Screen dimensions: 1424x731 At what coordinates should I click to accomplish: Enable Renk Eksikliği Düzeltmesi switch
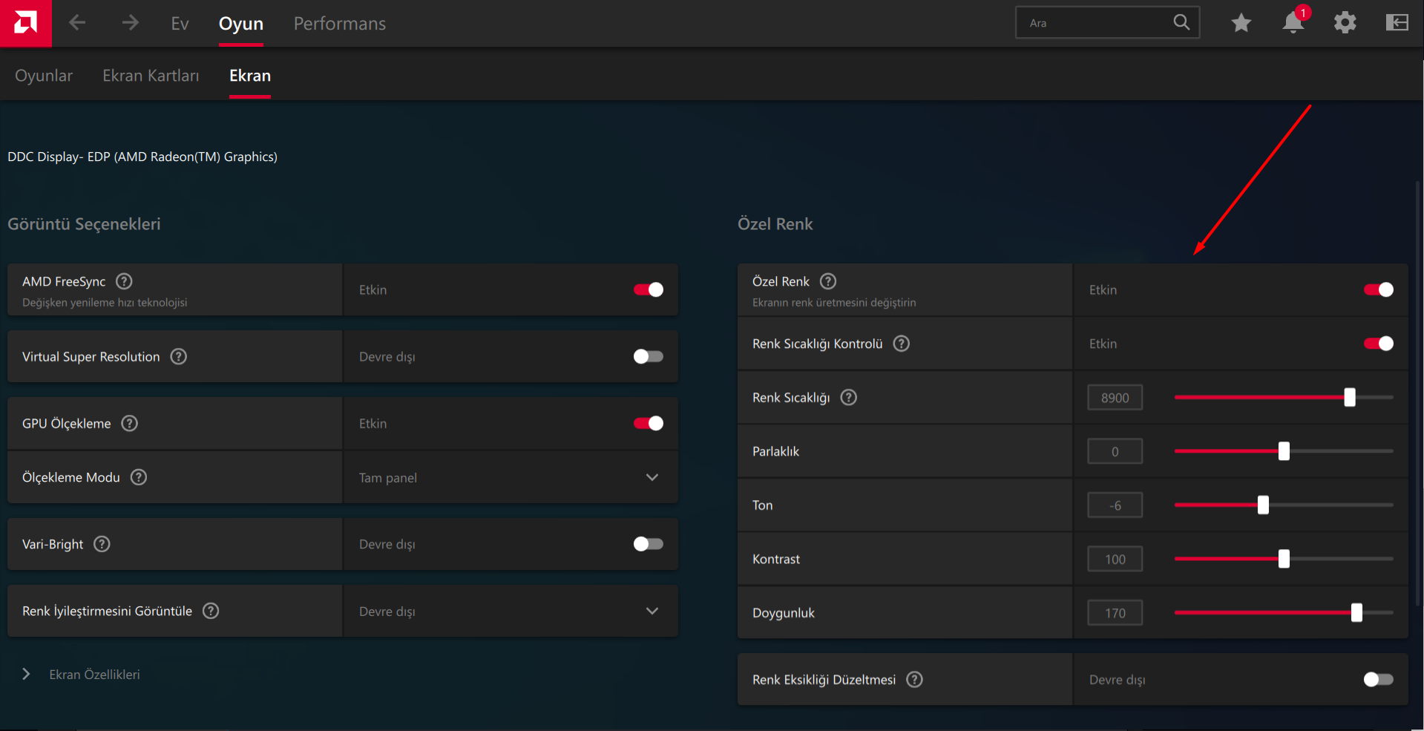coord(1379,680)
